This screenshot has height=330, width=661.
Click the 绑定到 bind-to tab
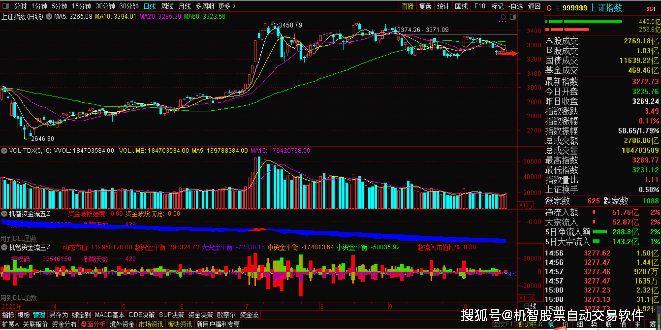click(x=81, y=315)
